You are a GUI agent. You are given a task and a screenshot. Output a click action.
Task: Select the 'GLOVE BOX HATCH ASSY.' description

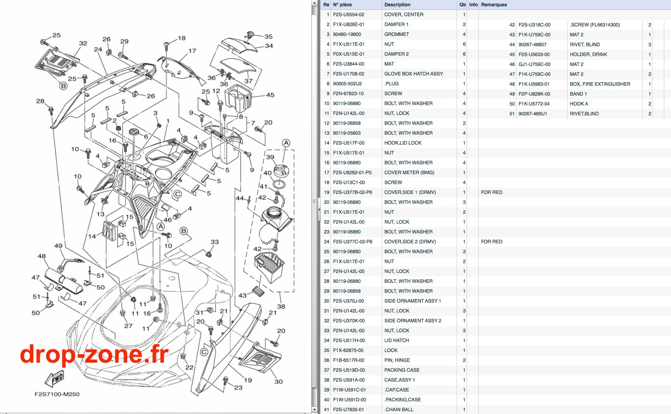click(414, 74)
